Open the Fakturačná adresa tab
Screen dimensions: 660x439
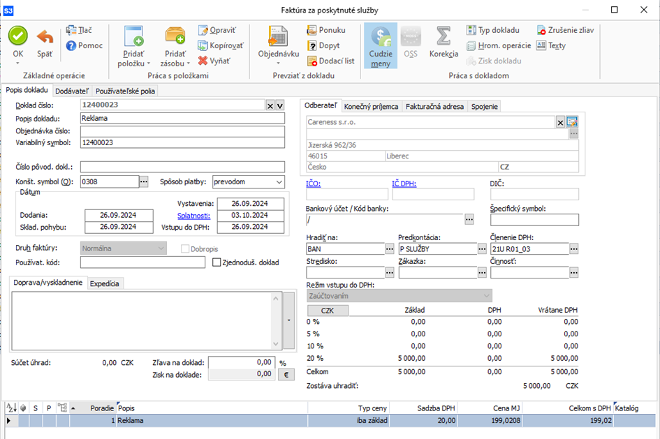(434, 106)
